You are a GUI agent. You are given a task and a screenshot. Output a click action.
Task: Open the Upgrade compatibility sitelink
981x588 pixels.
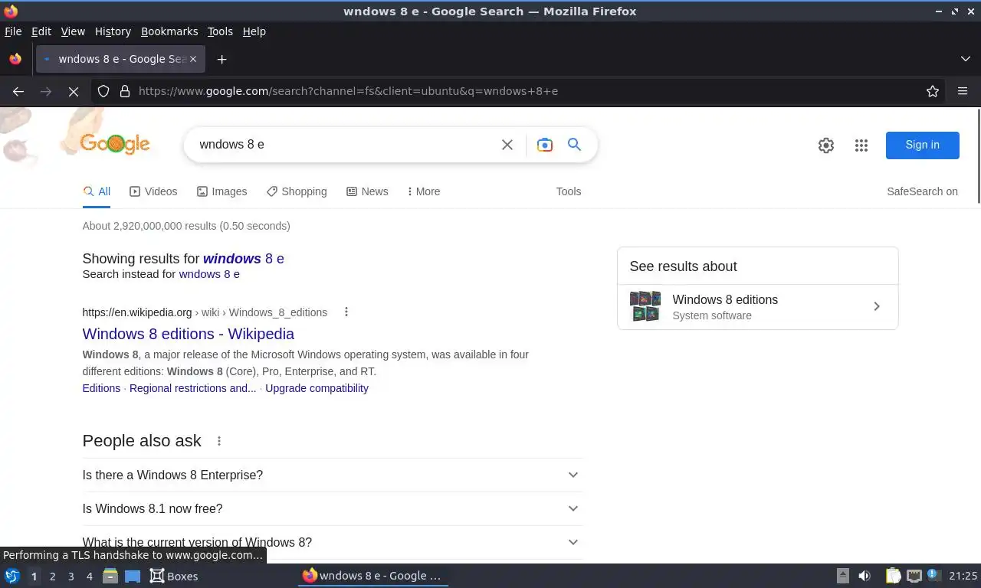click(317, 388)
